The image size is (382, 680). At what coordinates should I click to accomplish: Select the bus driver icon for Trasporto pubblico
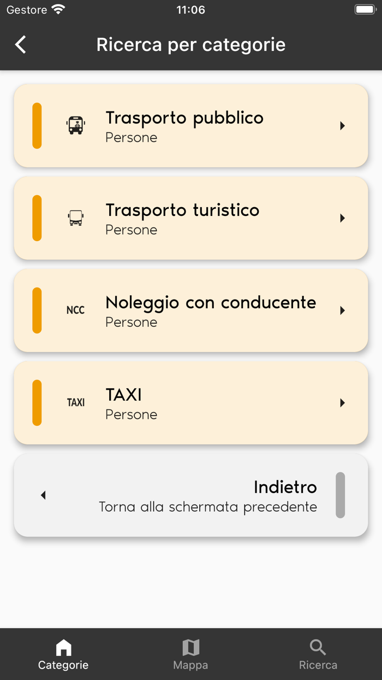click(x=76, y=125)
